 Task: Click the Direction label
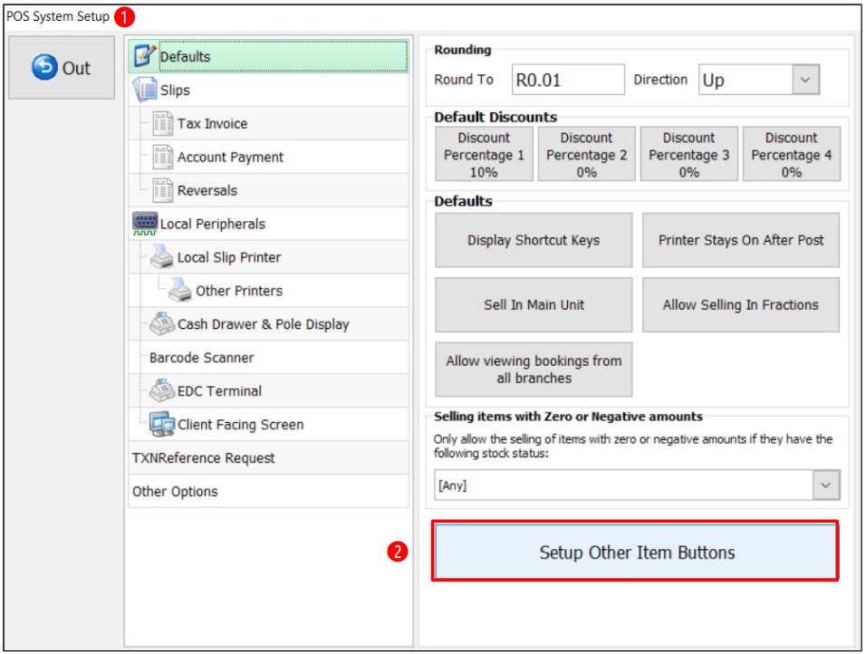pyautogui.click(x=660, y=80)
